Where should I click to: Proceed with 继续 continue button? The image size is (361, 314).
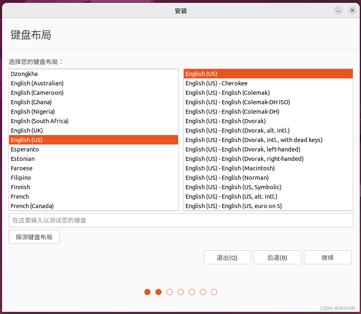pyautogui.click(x=328, y=257)
